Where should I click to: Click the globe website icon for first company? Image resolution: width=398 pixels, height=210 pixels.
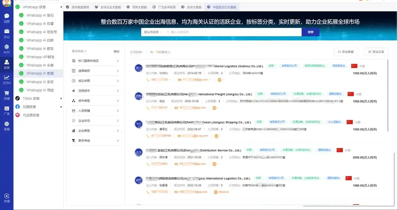click(x=220, y=80)
